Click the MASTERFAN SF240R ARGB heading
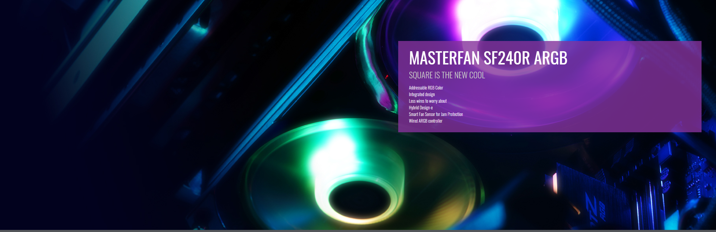Screen dimensions: 716x232 pos(488,58)
